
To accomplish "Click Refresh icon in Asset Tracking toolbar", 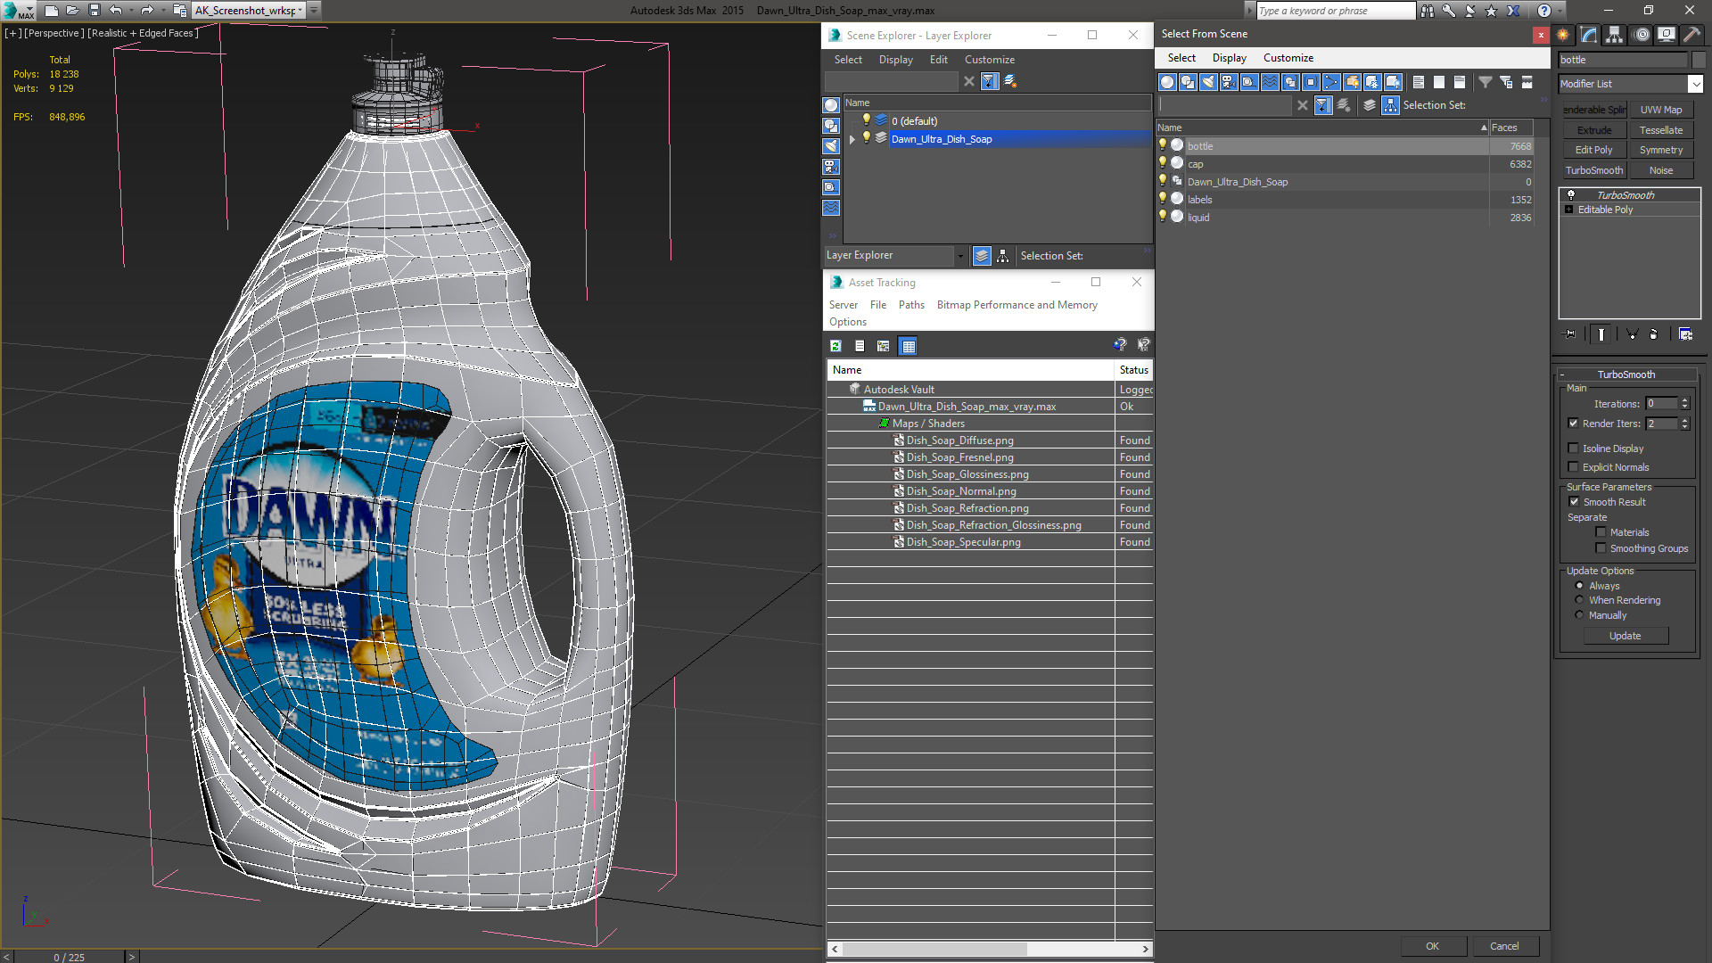I will pyautogui.click(x=836, y=346).
